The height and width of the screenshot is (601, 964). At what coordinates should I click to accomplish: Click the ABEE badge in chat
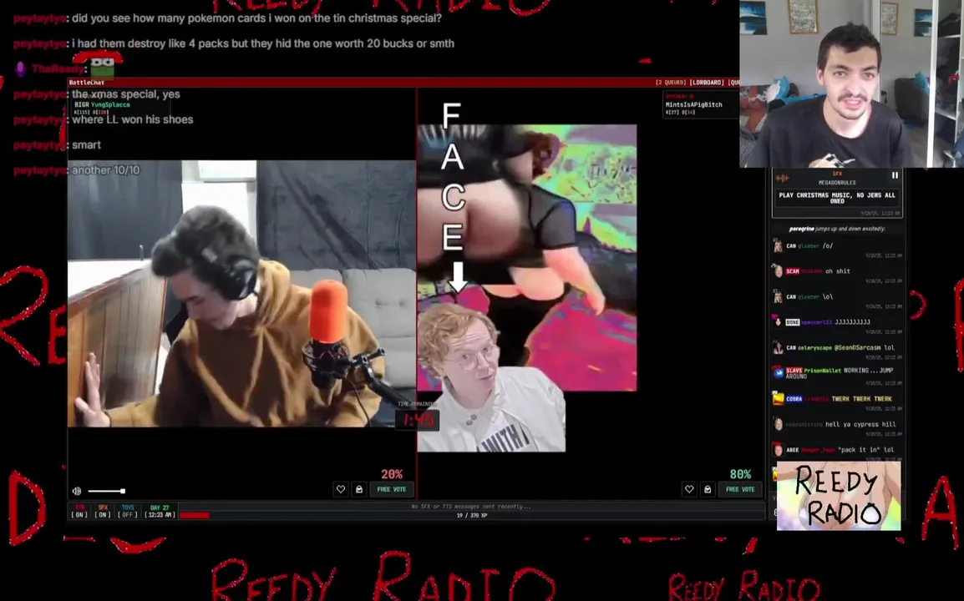[x=793, y=450]
